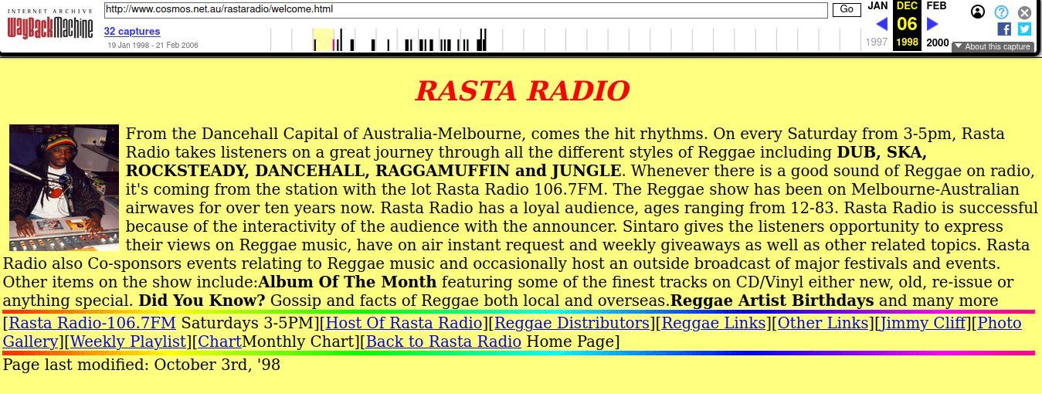Open the 32 captures link
The height and width of the screenshot is (394, 1042).
click(132, 32)
